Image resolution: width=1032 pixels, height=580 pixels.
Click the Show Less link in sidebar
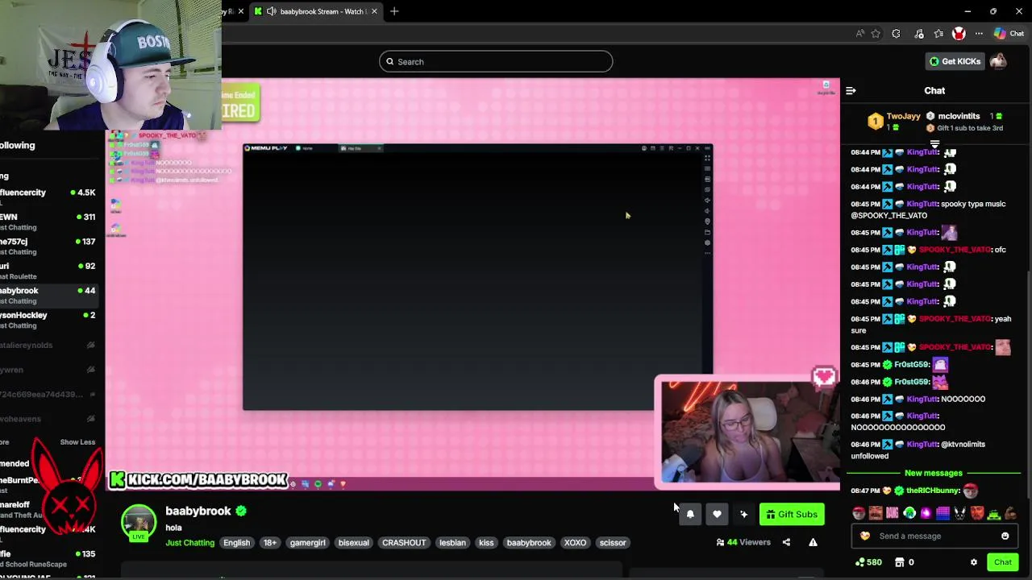pyautogui.click(x=77, y=442)
